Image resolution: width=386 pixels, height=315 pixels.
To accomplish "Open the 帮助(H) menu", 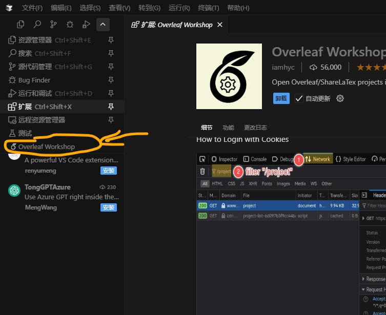I will point(238,8).
